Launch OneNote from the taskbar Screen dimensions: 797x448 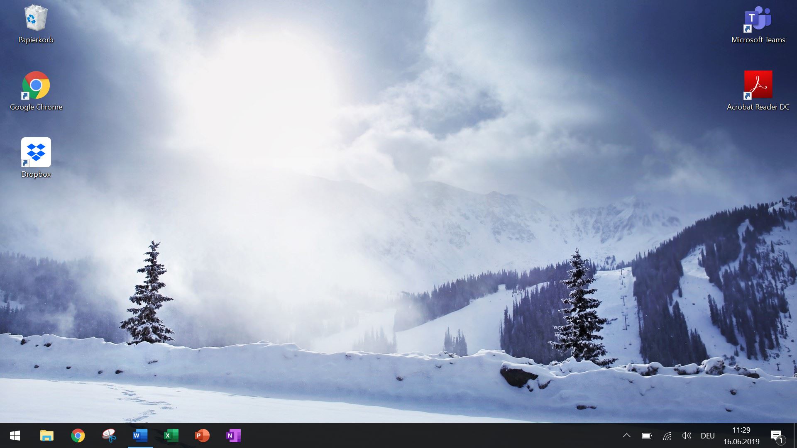click(233, 436)
